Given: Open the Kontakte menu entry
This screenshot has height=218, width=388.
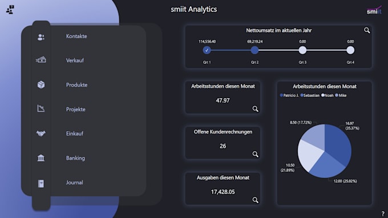Looking at the screenshot, I should tap(76, 36).
